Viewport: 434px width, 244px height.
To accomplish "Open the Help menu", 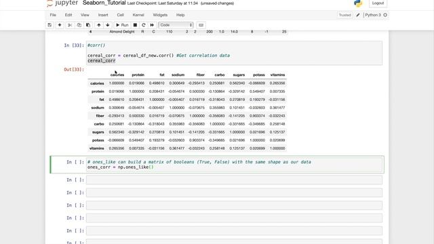I will click(x=180, y=15).
